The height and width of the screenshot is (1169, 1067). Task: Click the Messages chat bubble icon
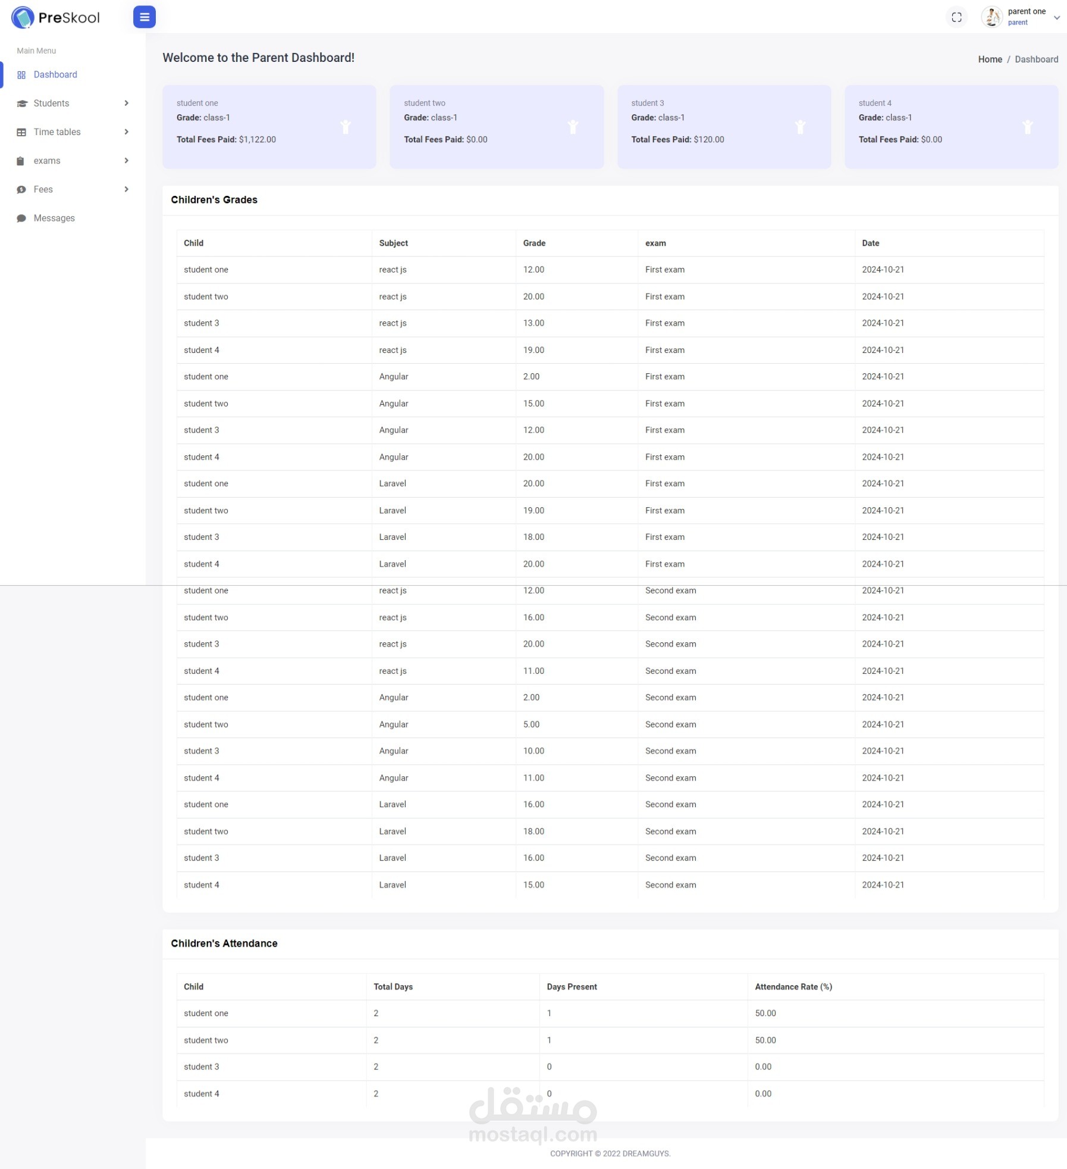coord(21,218)
